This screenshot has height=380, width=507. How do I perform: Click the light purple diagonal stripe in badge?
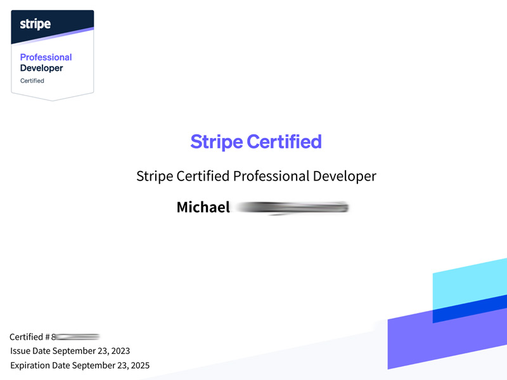(63, 35)
